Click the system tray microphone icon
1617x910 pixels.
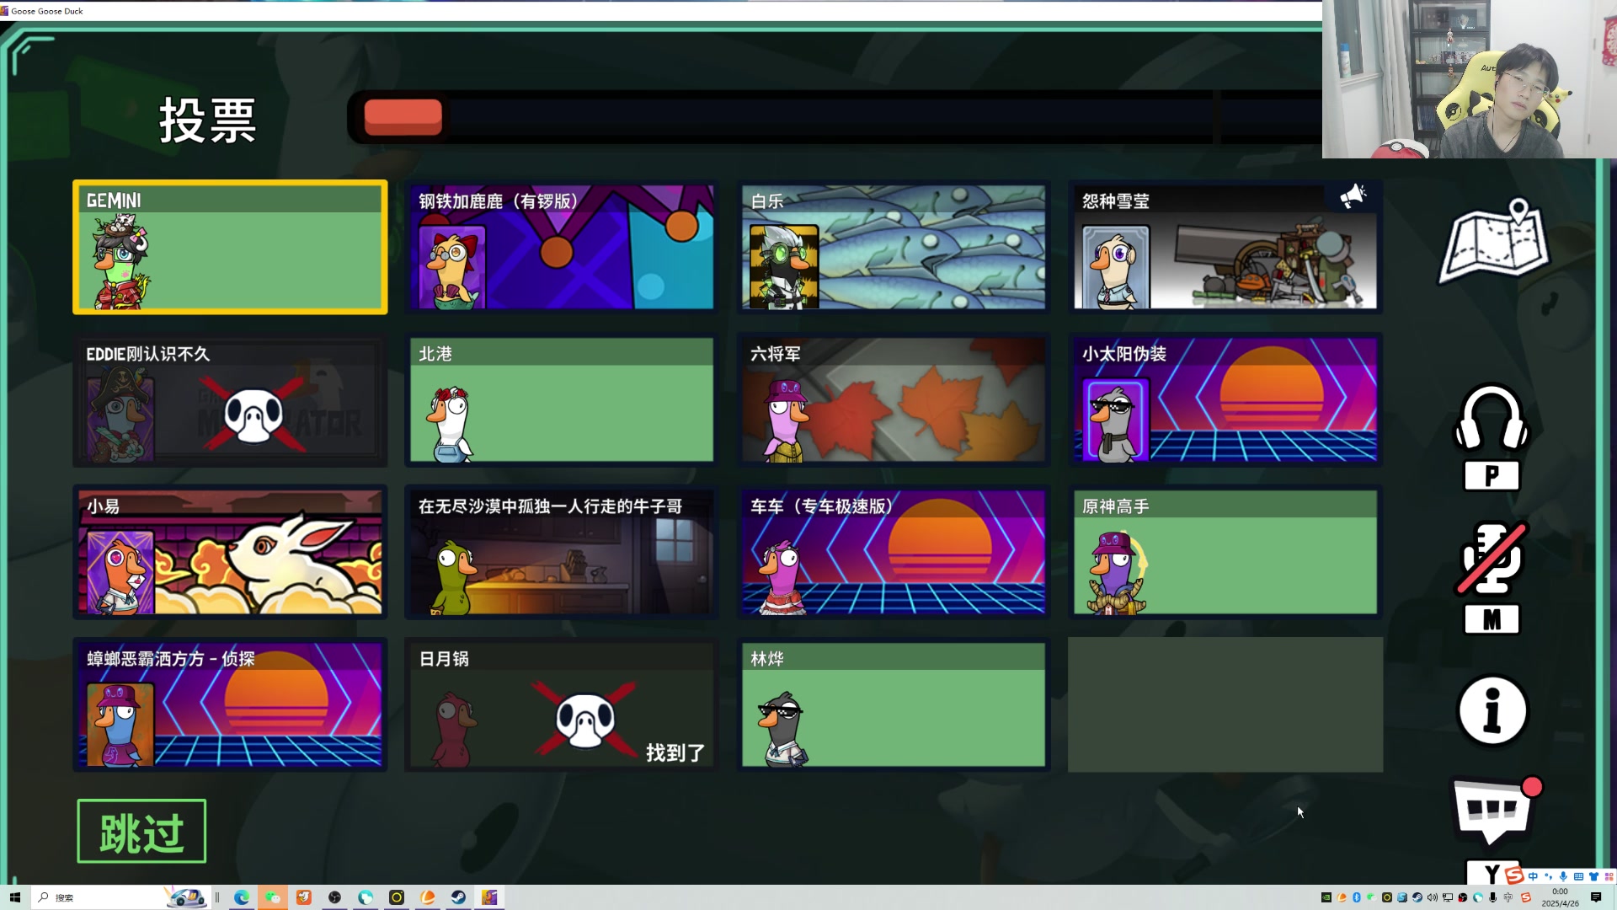click(1492, 897)
